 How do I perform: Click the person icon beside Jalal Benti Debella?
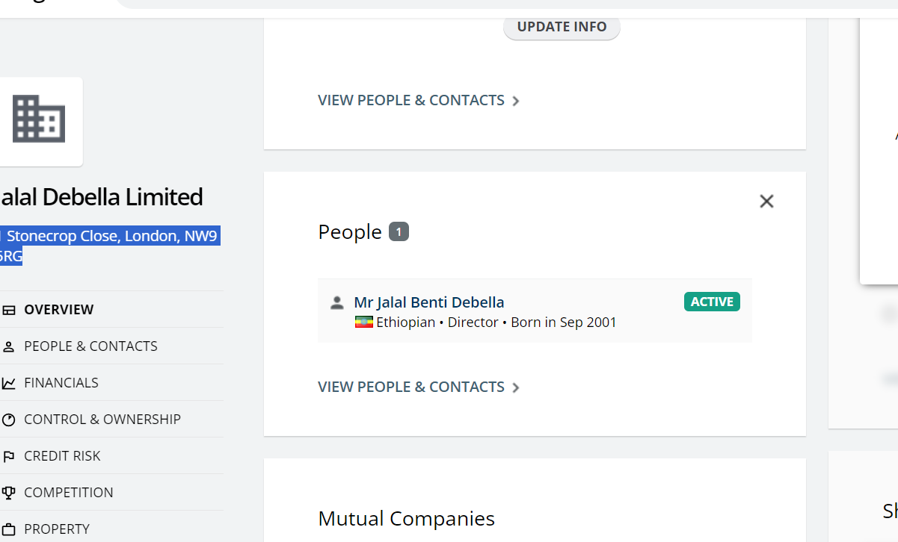[x=337, y=302]
